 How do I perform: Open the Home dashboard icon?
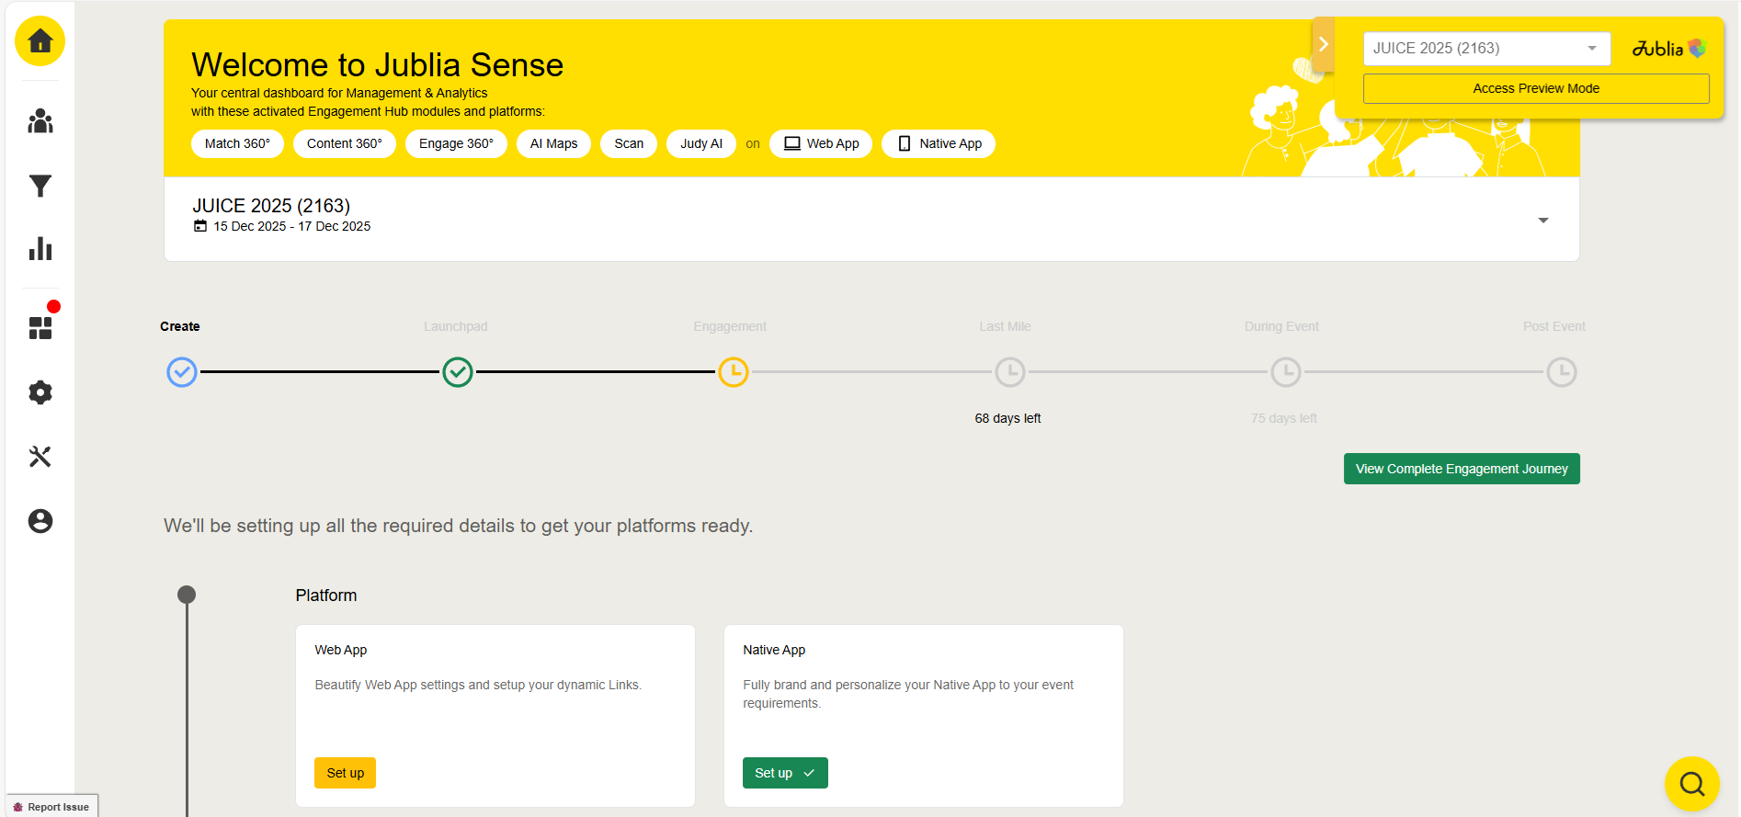click(x=40, y=41)
